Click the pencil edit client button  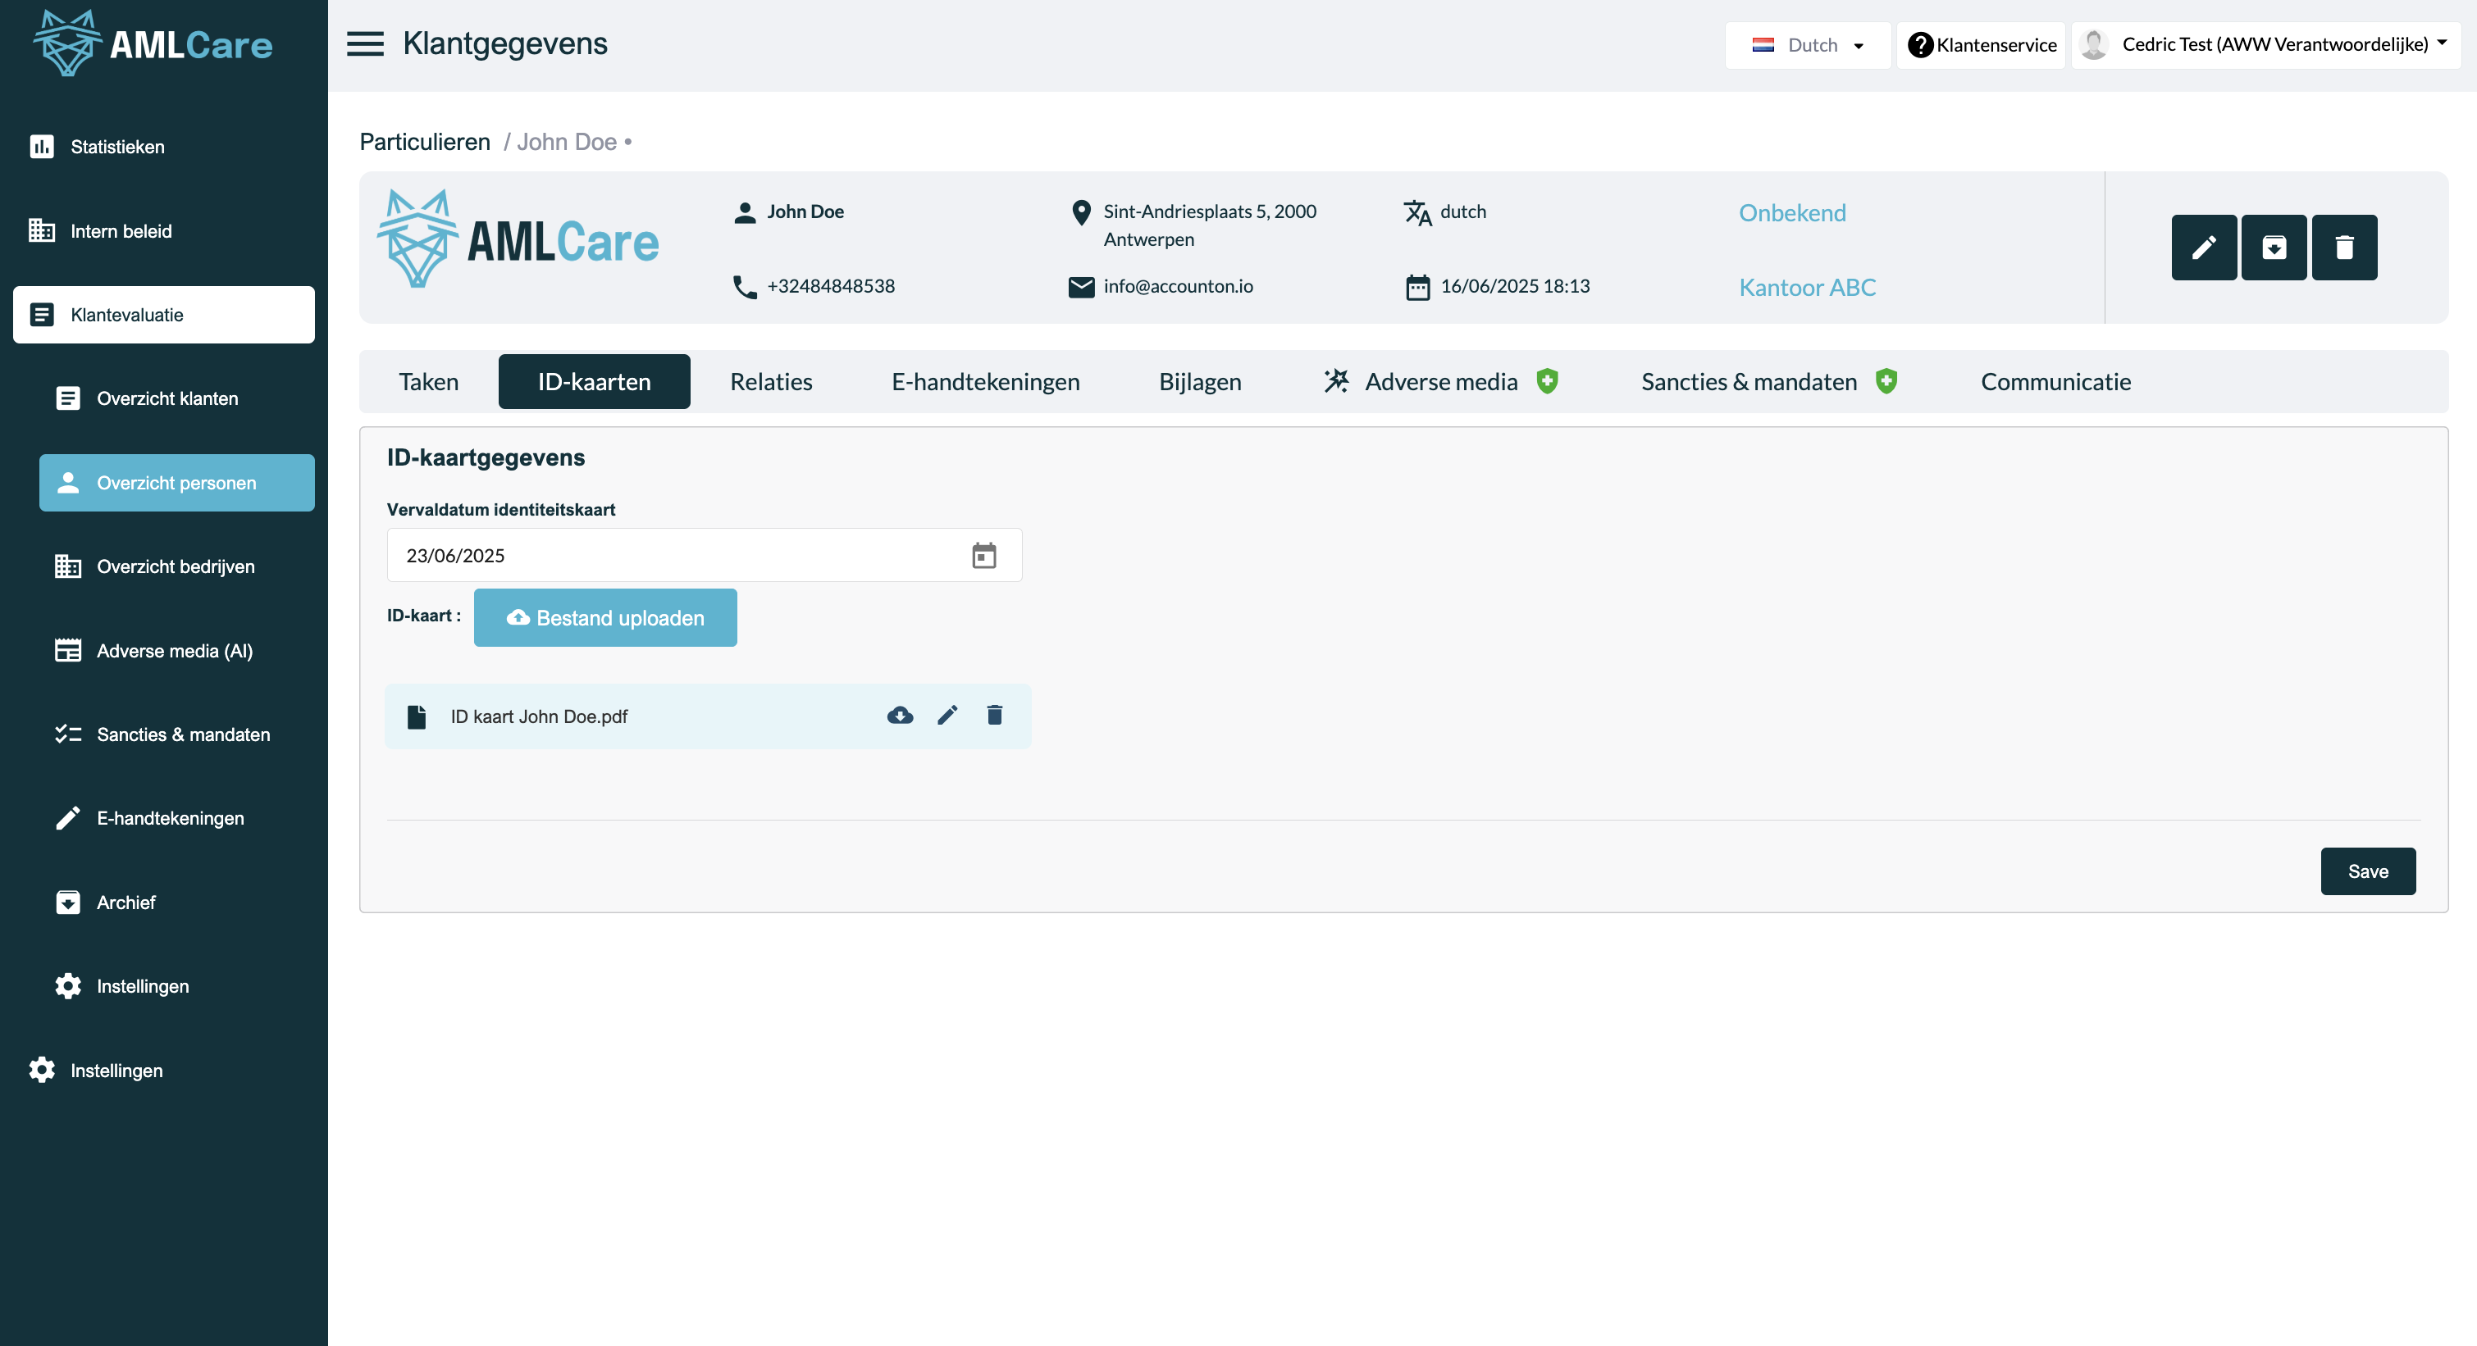point(2204,247)
